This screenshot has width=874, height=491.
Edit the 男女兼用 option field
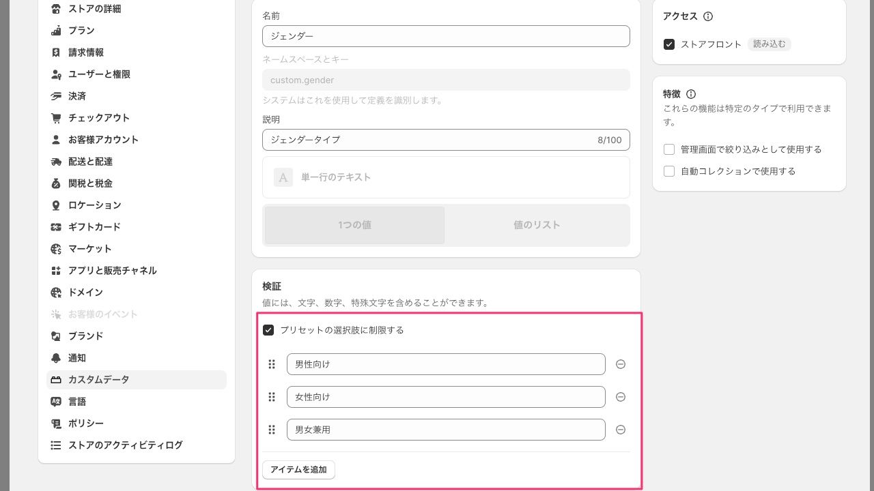pos(446,430)
